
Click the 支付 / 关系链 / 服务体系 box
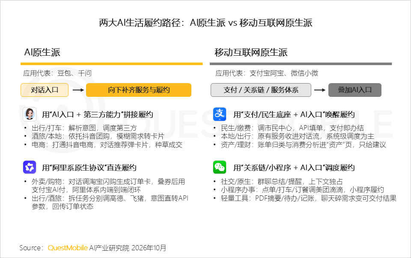(x=261, y=90)
